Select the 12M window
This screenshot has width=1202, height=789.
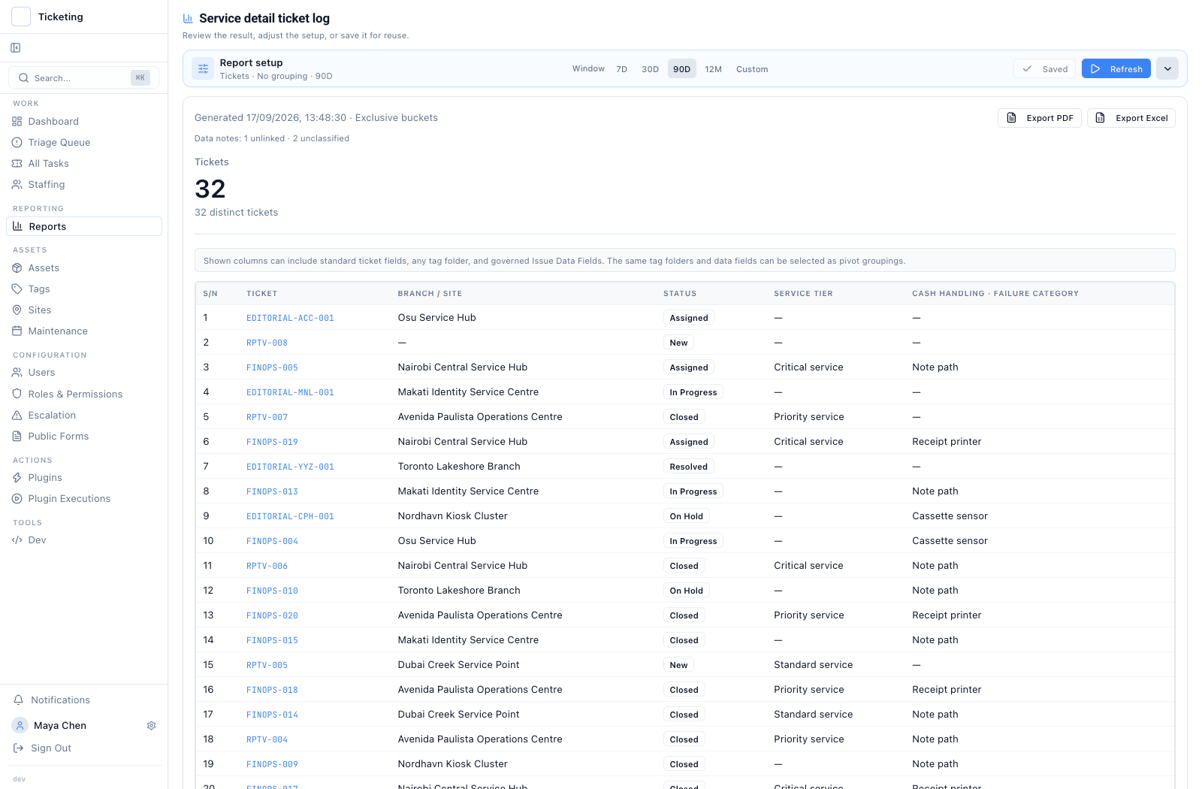(x=713, y=69)
